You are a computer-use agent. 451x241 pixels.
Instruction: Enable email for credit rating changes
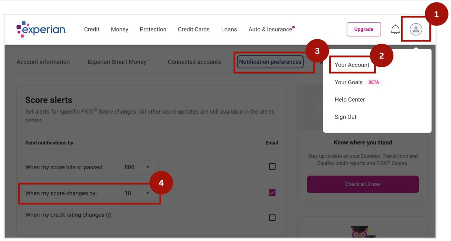point(272,218)
